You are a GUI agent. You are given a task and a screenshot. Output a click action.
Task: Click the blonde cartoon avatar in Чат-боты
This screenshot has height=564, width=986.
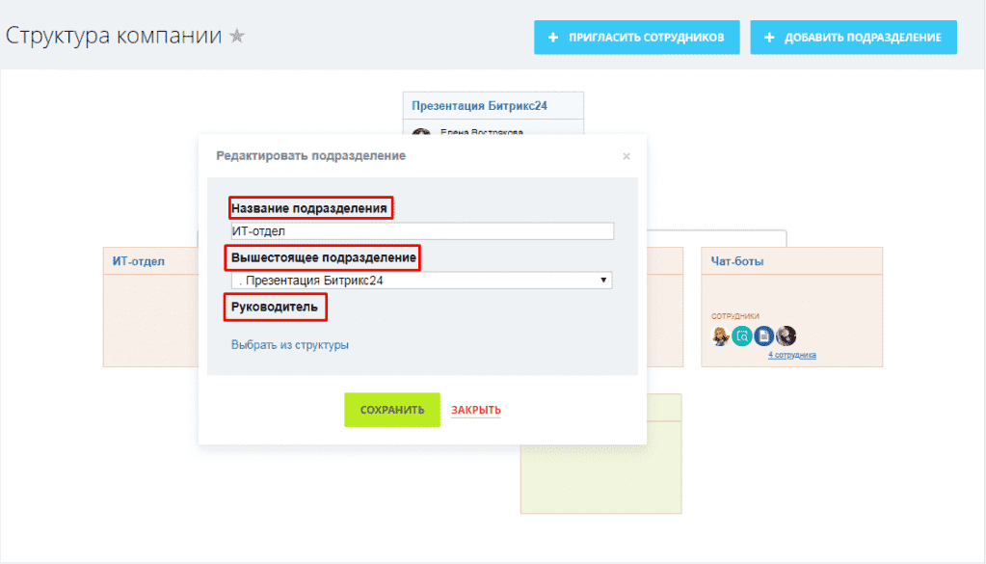coord(720,336)
